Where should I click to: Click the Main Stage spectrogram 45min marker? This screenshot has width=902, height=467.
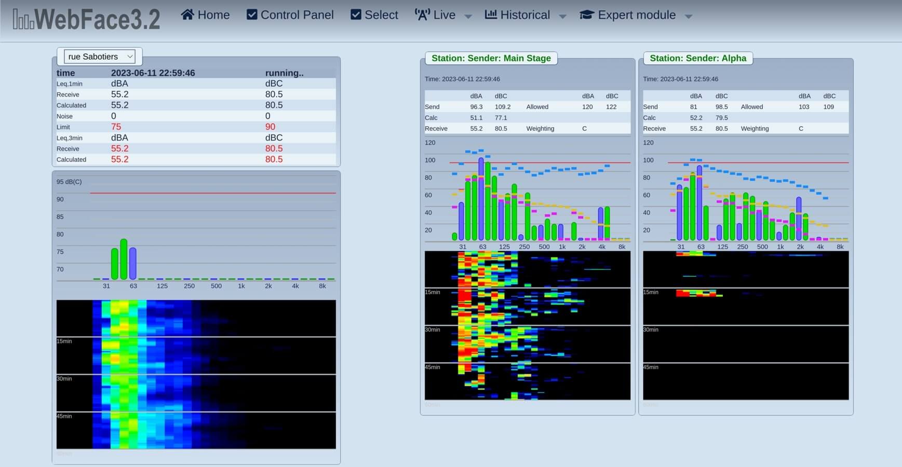coord(432,367)
